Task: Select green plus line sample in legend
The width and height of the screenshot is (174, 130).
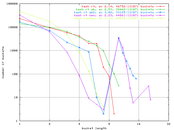Action: click(x=160, y=9)
